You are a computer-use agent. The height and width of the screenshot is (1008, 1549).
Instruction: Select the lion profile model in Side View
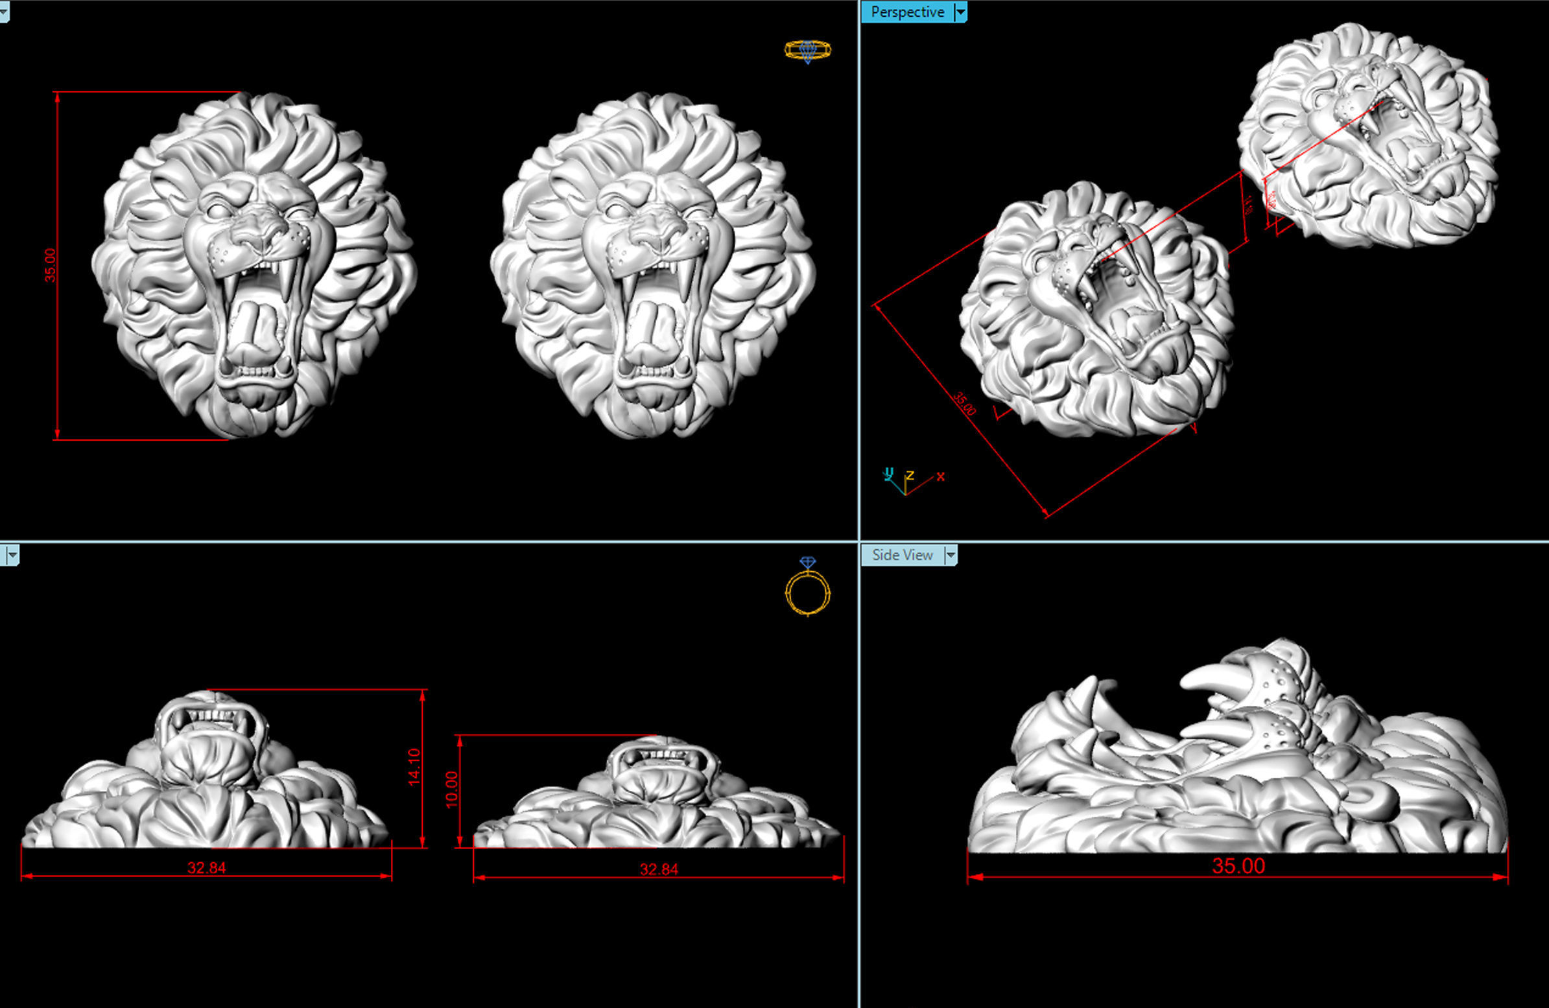[x=1237, y=745]
